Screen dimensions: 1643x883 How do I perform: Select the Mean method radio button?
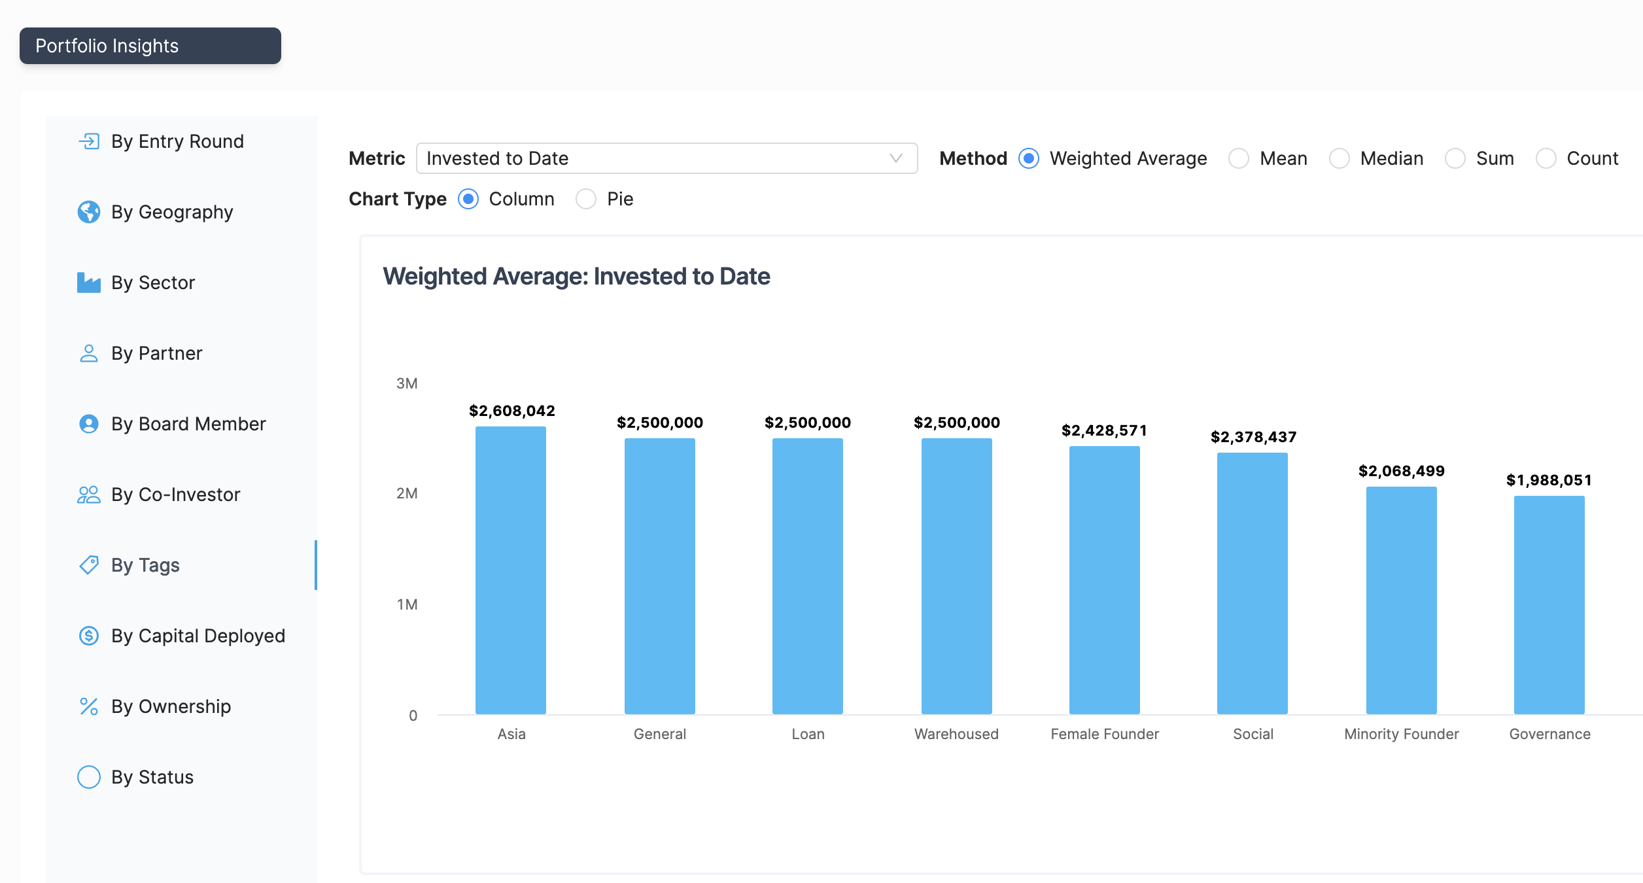1239,158
